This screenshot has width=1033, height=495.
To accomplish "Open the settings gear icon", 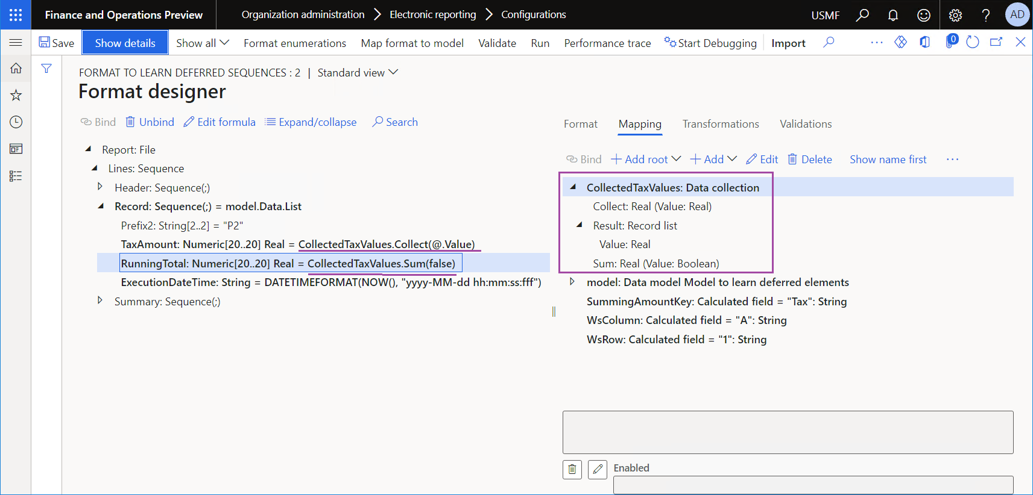I will pyautogui.click(x=955, y=15).
